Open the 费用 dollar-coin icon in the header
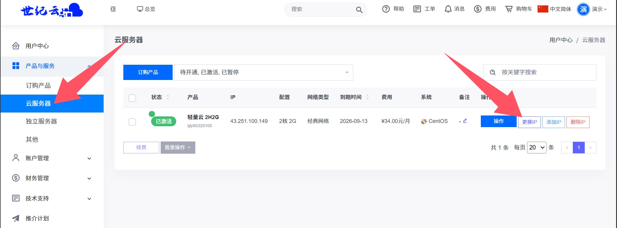 click(478, 9)
